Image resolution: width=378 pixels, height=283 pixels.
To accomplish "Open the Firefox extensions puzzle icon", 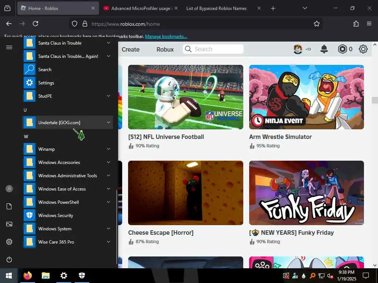I will click(356, 24).
